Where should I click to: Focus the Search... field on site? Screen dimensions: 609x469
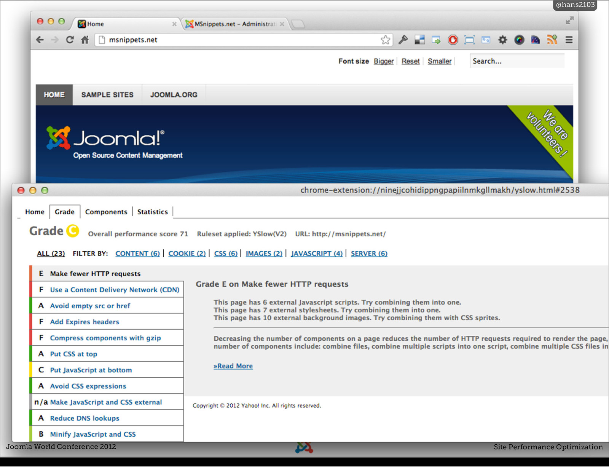(517, 61)
